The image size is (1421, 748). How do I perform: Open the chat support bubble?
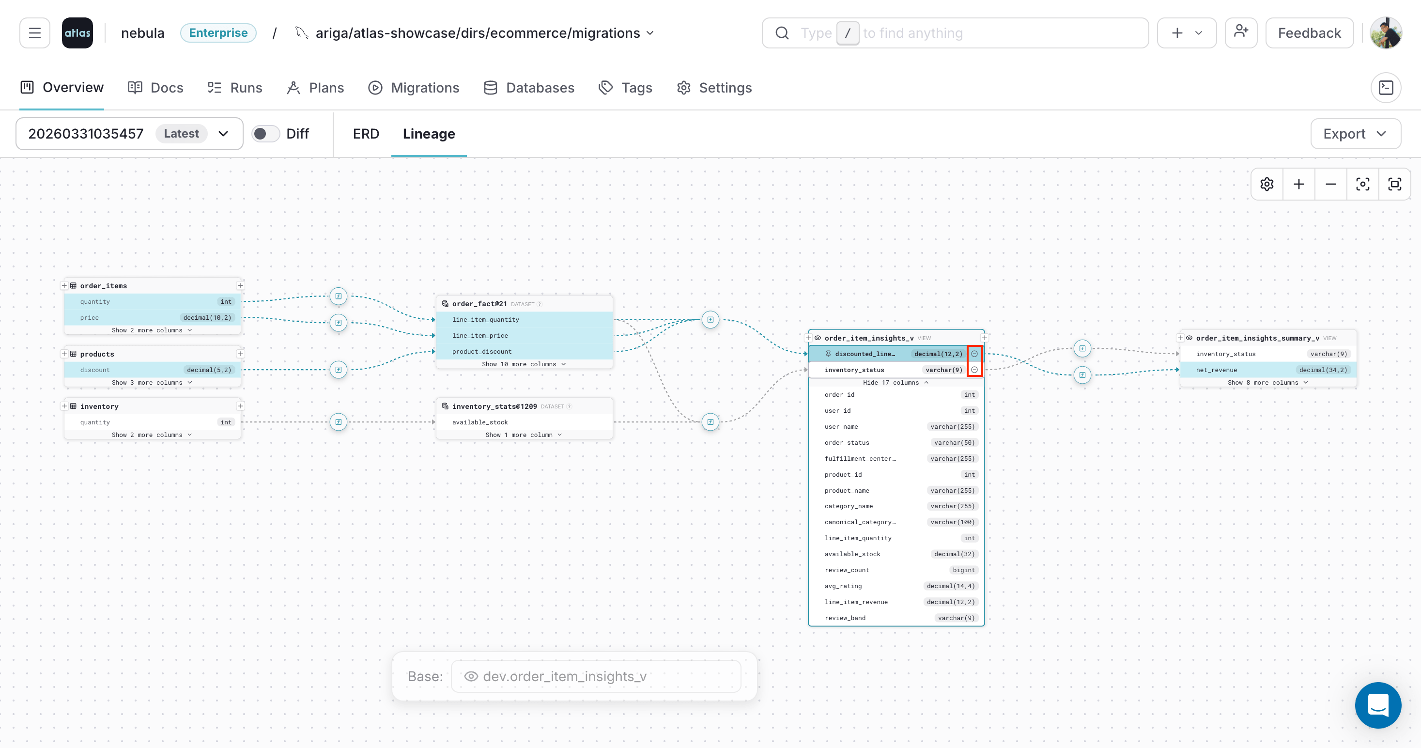pos(1378,705)
